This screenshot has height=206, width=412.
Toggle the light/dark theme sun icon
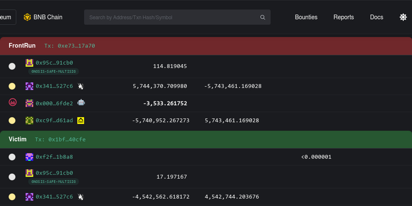tap(403, 17)
